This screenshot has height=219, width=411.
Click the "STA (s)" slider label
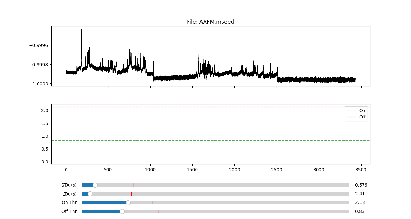[69, 185]
